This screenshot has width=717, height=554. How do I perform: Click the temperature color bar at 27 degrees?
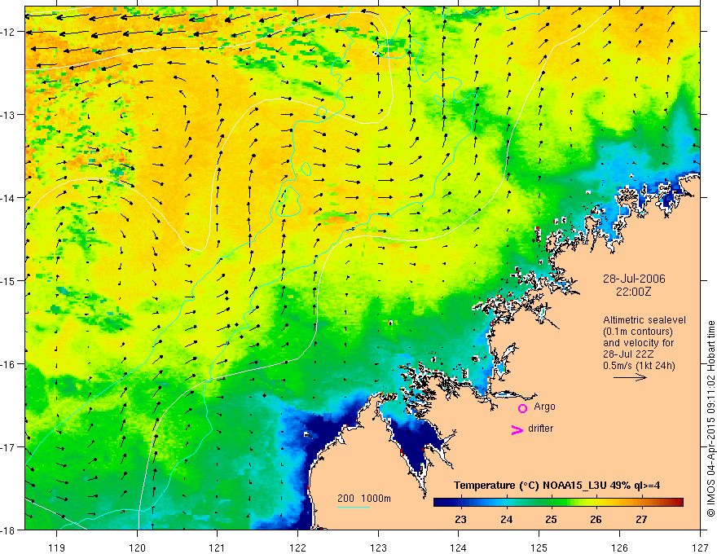tap(641, 503)
